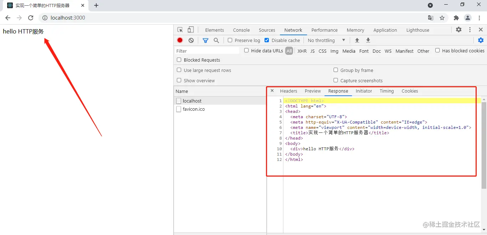Filter requests by JS type
Viewport: 487px width, 235px height.
312,51
